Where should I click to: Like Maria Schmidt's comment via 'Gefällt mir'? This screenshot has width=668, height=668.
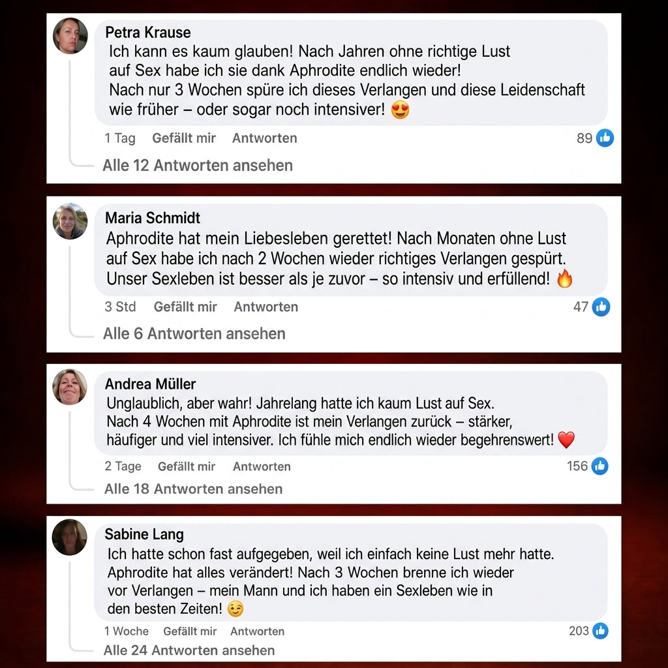click(x=185, y=307)
